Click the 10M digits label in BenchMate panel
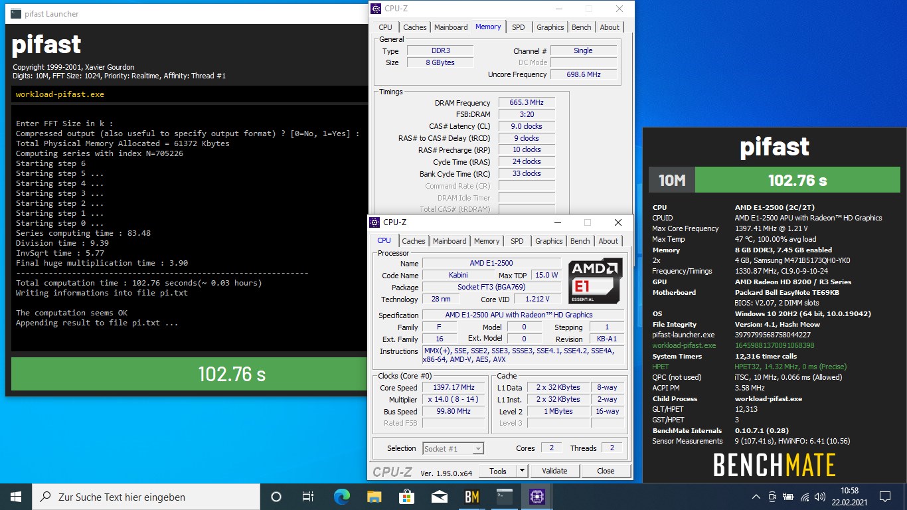 click(672, 180)
